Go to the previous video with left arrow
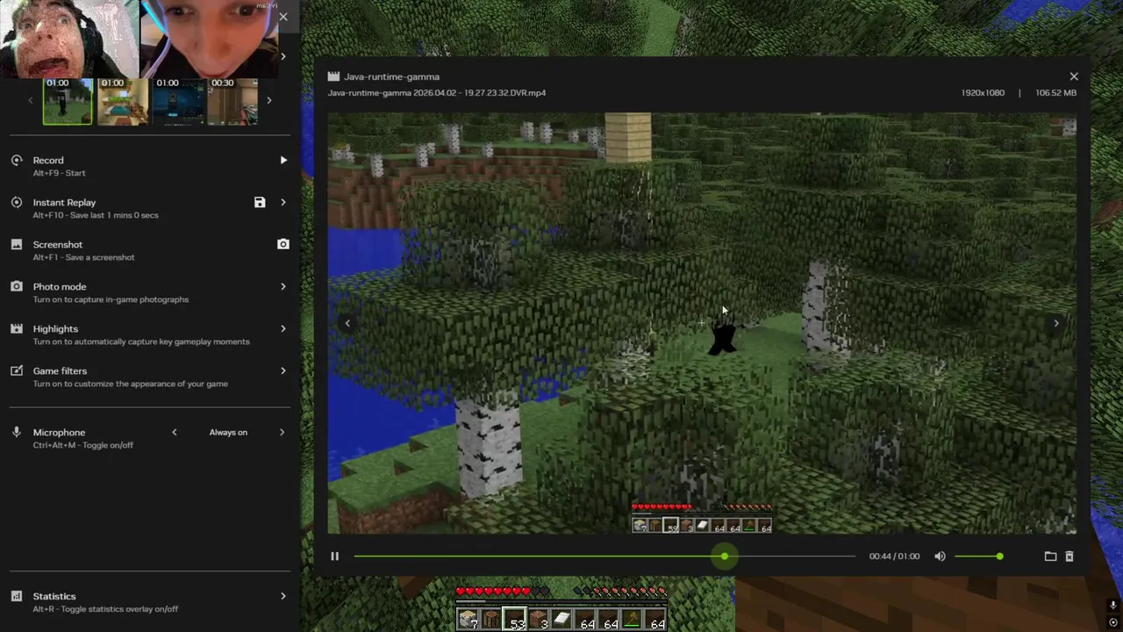Screen dimensions: 1123x632 (x=347, y=323)
